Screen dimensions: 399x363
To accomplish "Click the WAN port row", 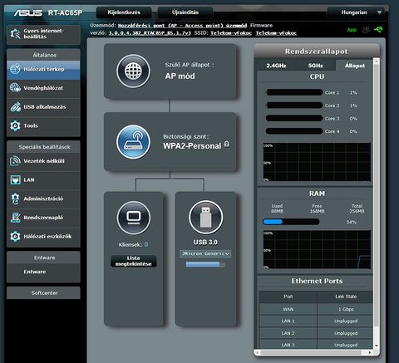I will pyautogui.click(x=316, y=309).
